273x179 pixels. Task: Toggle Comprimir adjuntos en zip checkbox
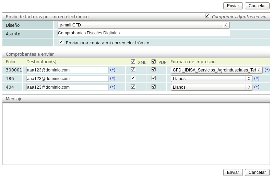(207, 16)
